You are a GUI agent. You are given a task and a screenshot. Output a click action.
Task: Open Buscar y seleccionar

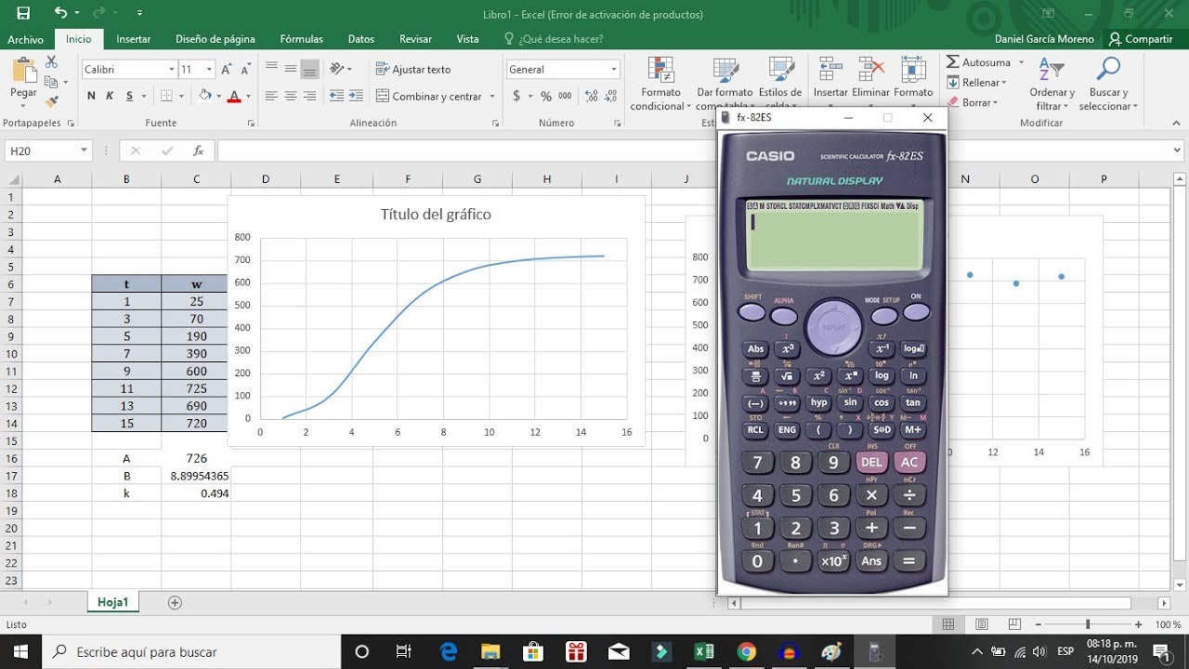click(1108, 85)
